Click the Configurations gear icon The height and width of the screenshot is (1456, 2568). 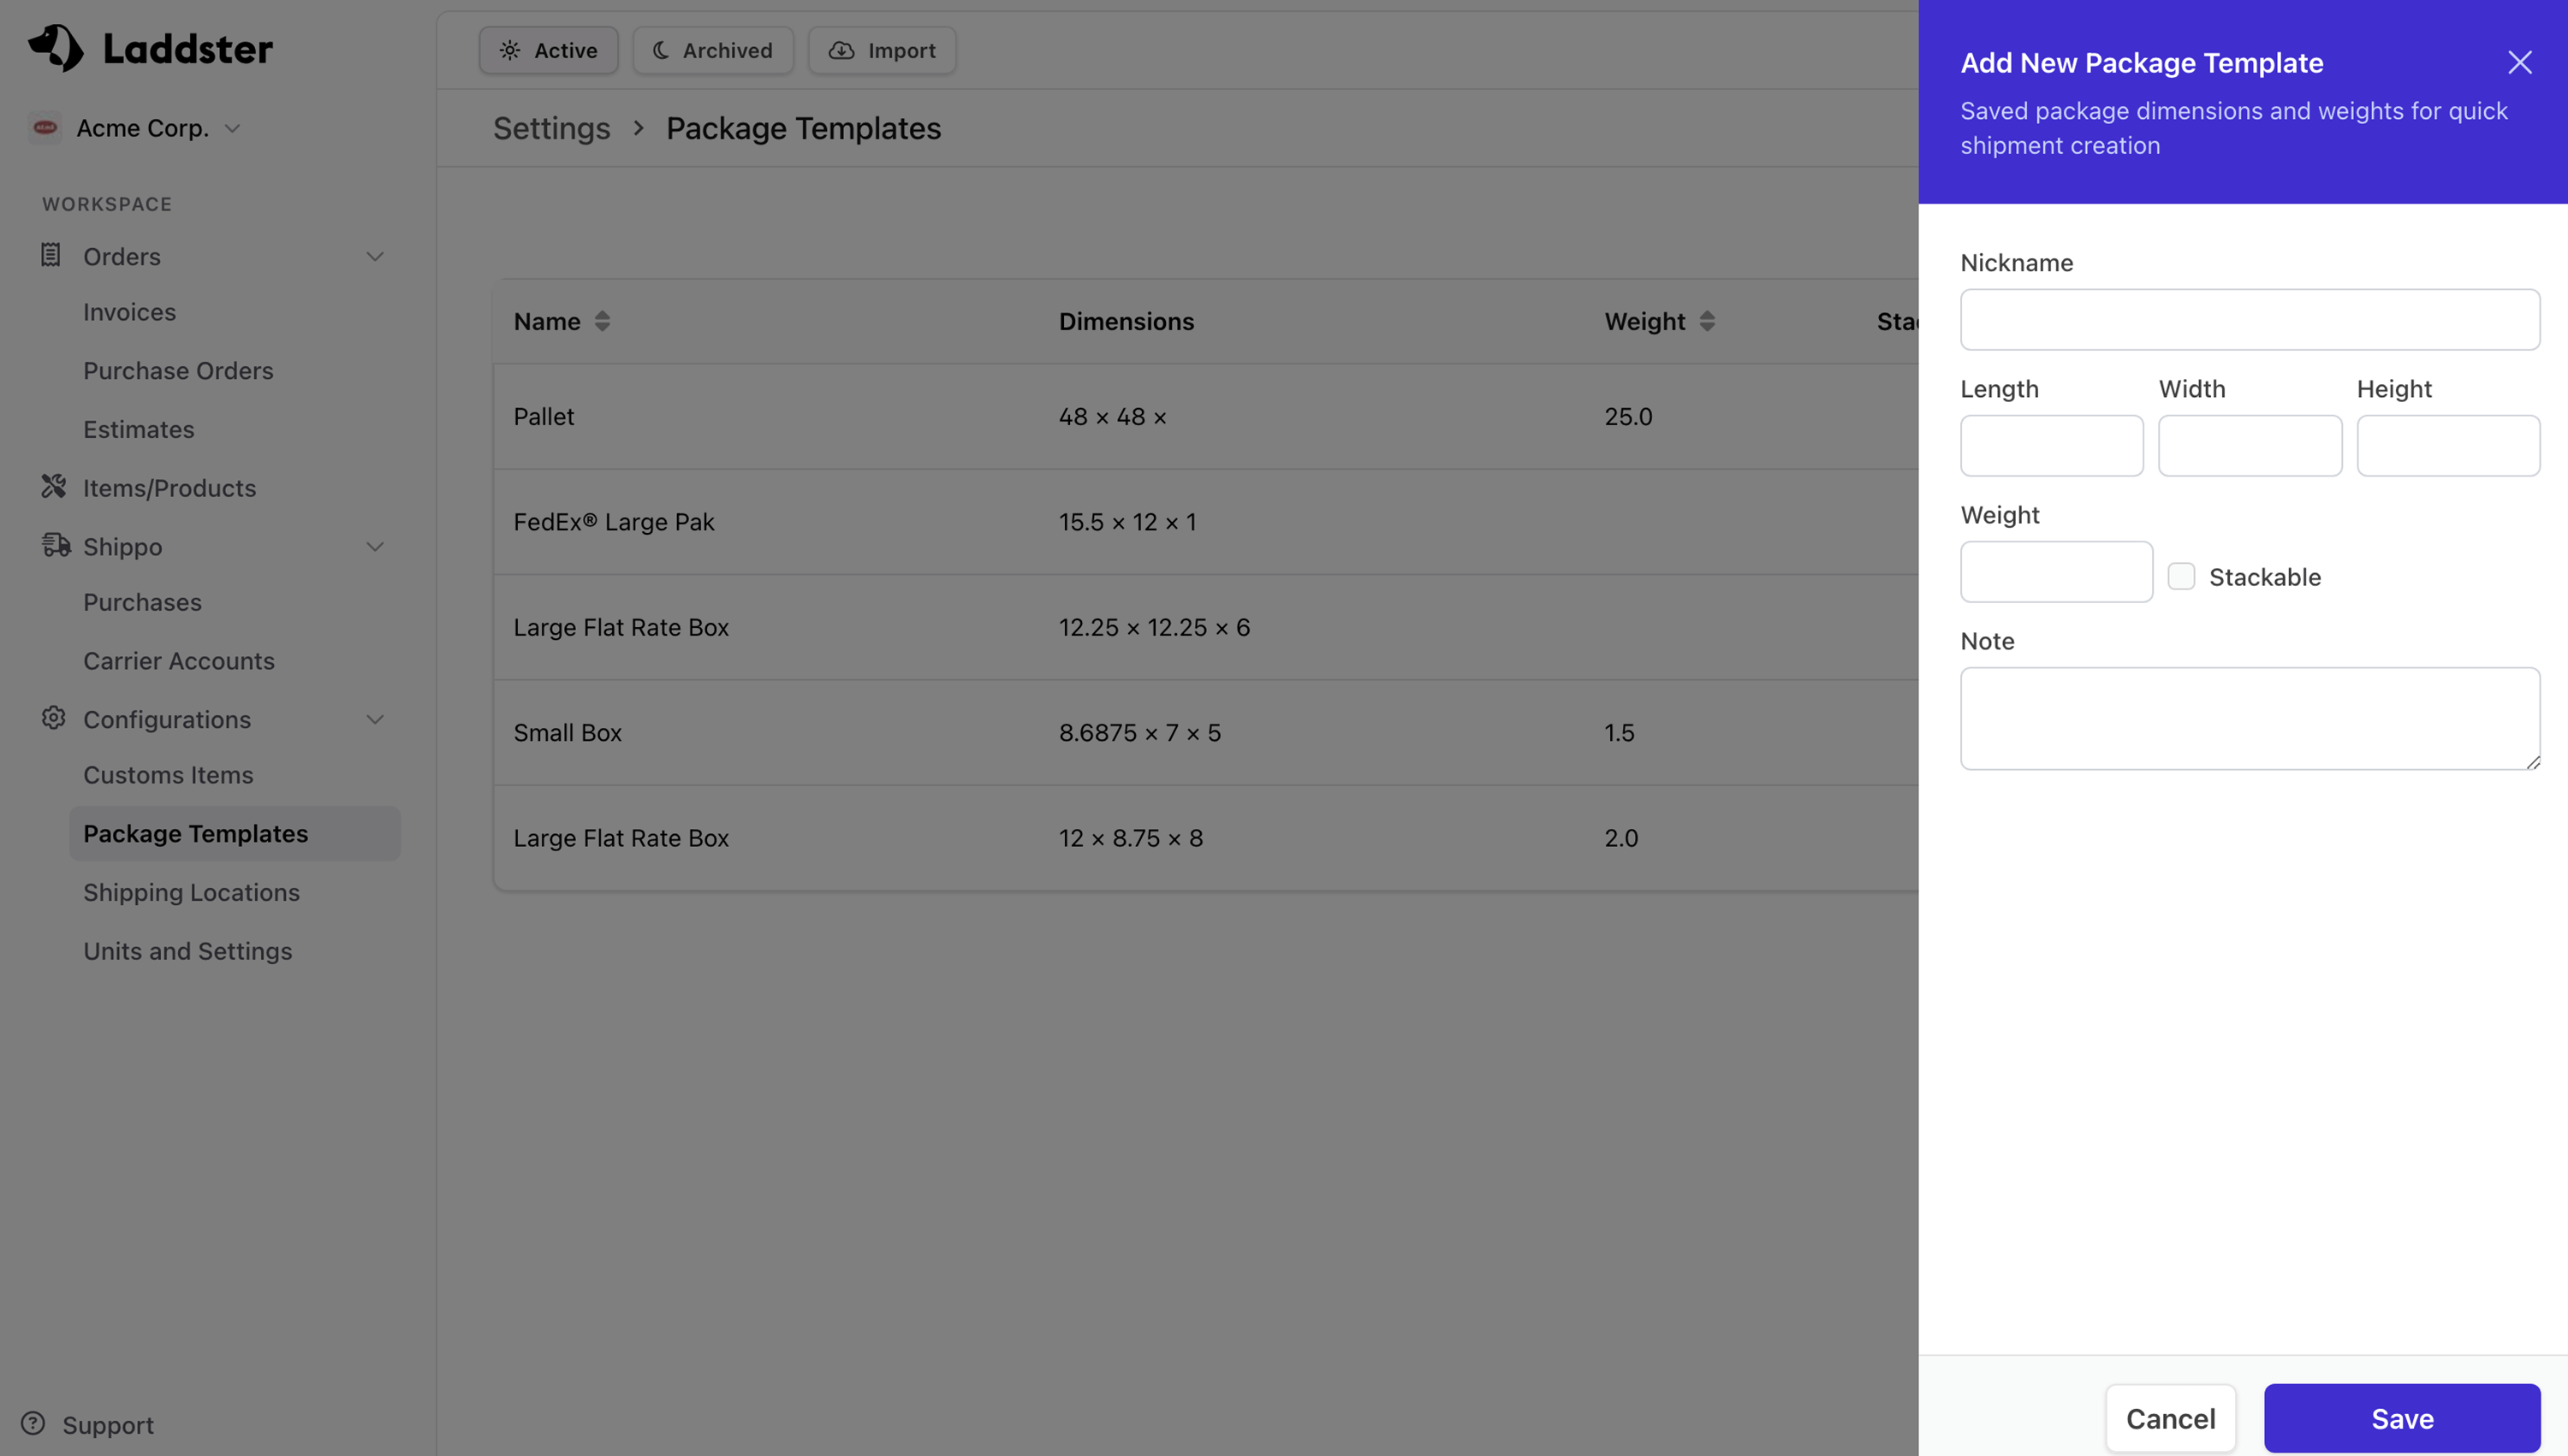click(53, 718)
